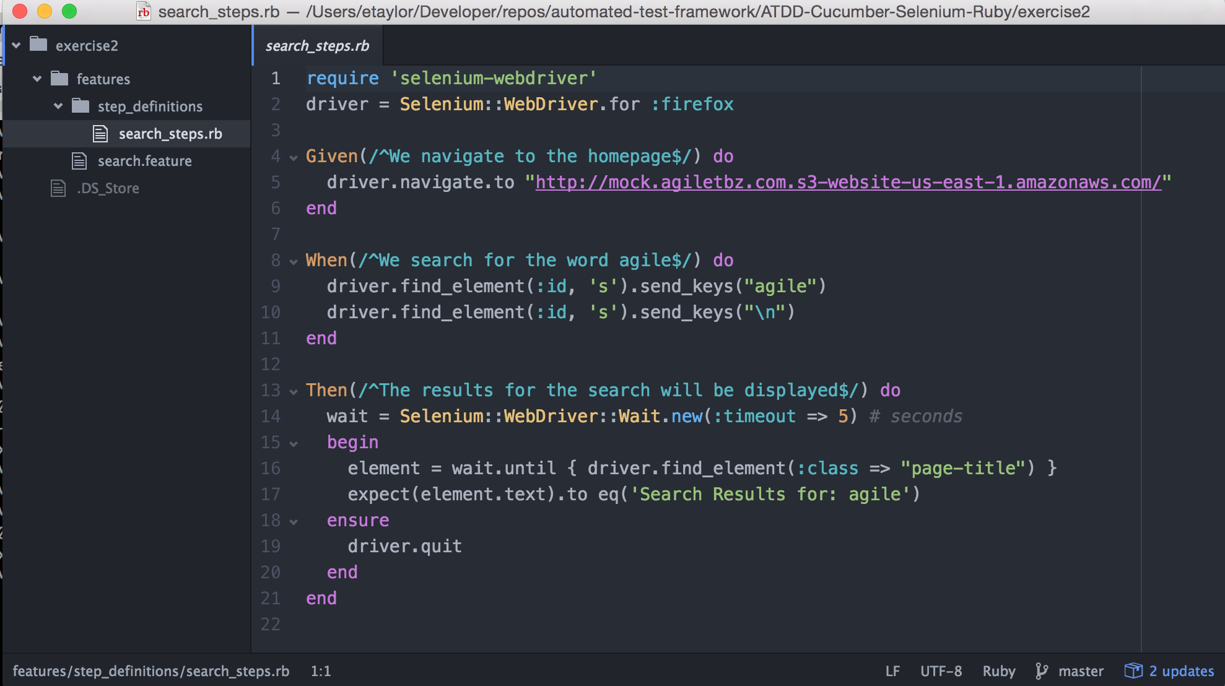Click 'Search Results for: agile' string
Screen dimensions: 1225x686
(x=769, y=494)
